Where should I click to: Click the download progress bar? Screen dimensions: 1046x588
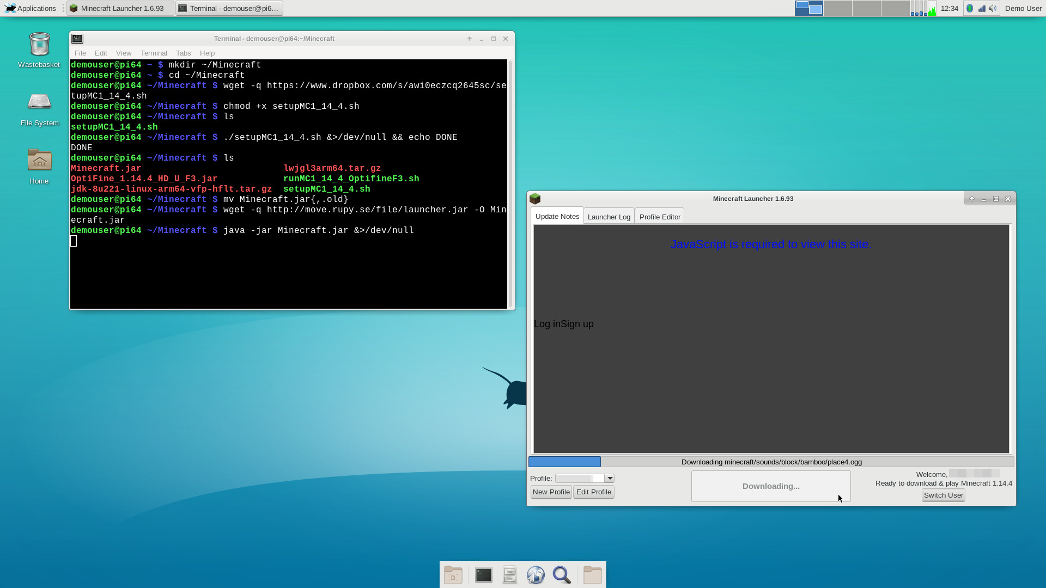(771, 462)
